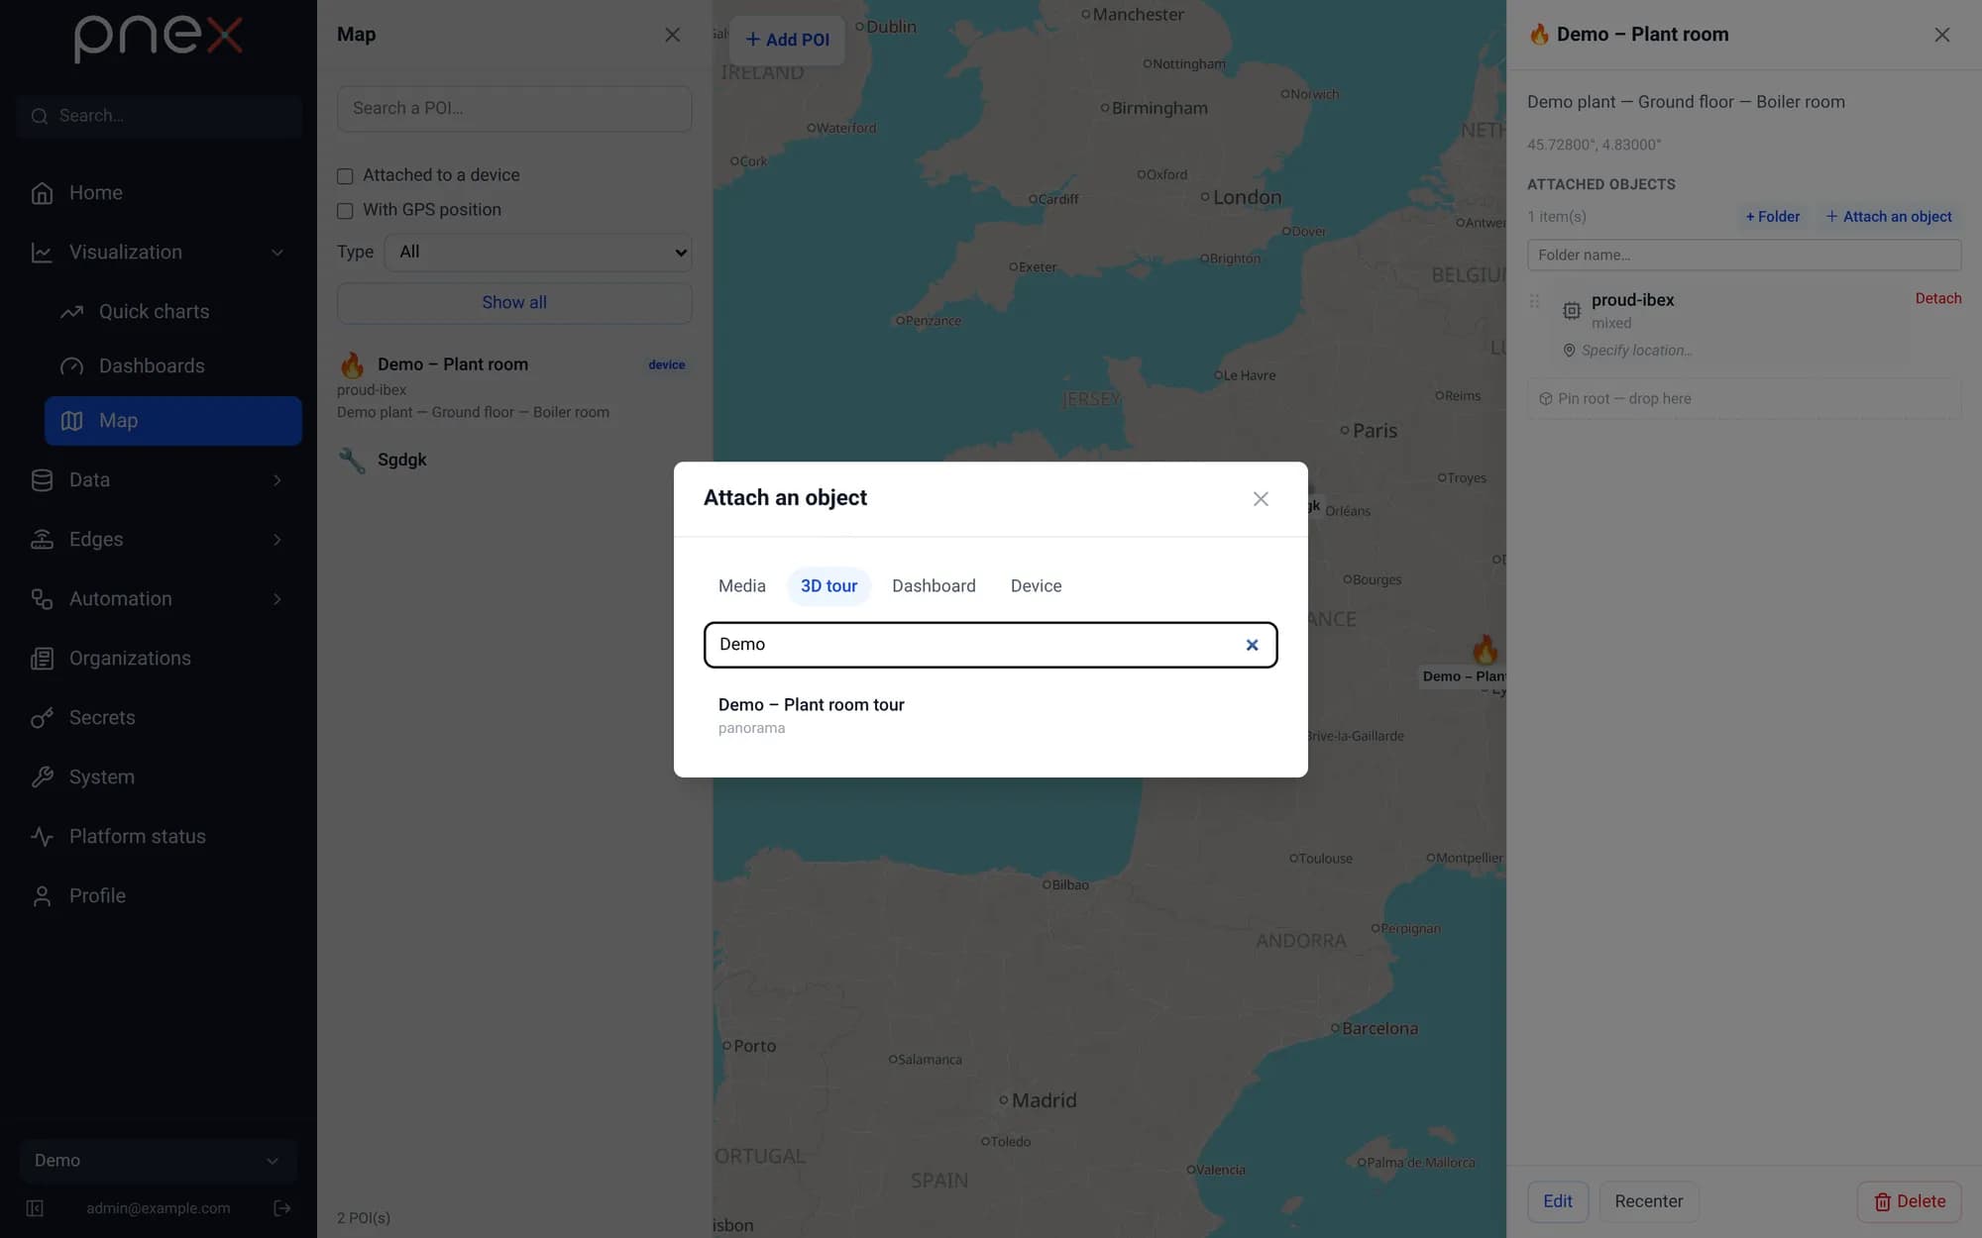Viewport: 1982px width, 1238px height.
Task: Enable the With GPS position checkbox
Action: [x=345, y=211]
